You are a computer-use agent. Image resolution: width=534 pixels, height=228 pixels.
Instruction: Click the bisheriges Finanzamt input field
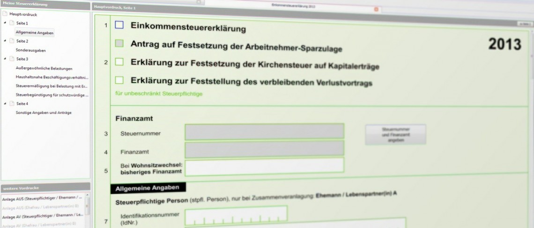click(x=264, y=167)
